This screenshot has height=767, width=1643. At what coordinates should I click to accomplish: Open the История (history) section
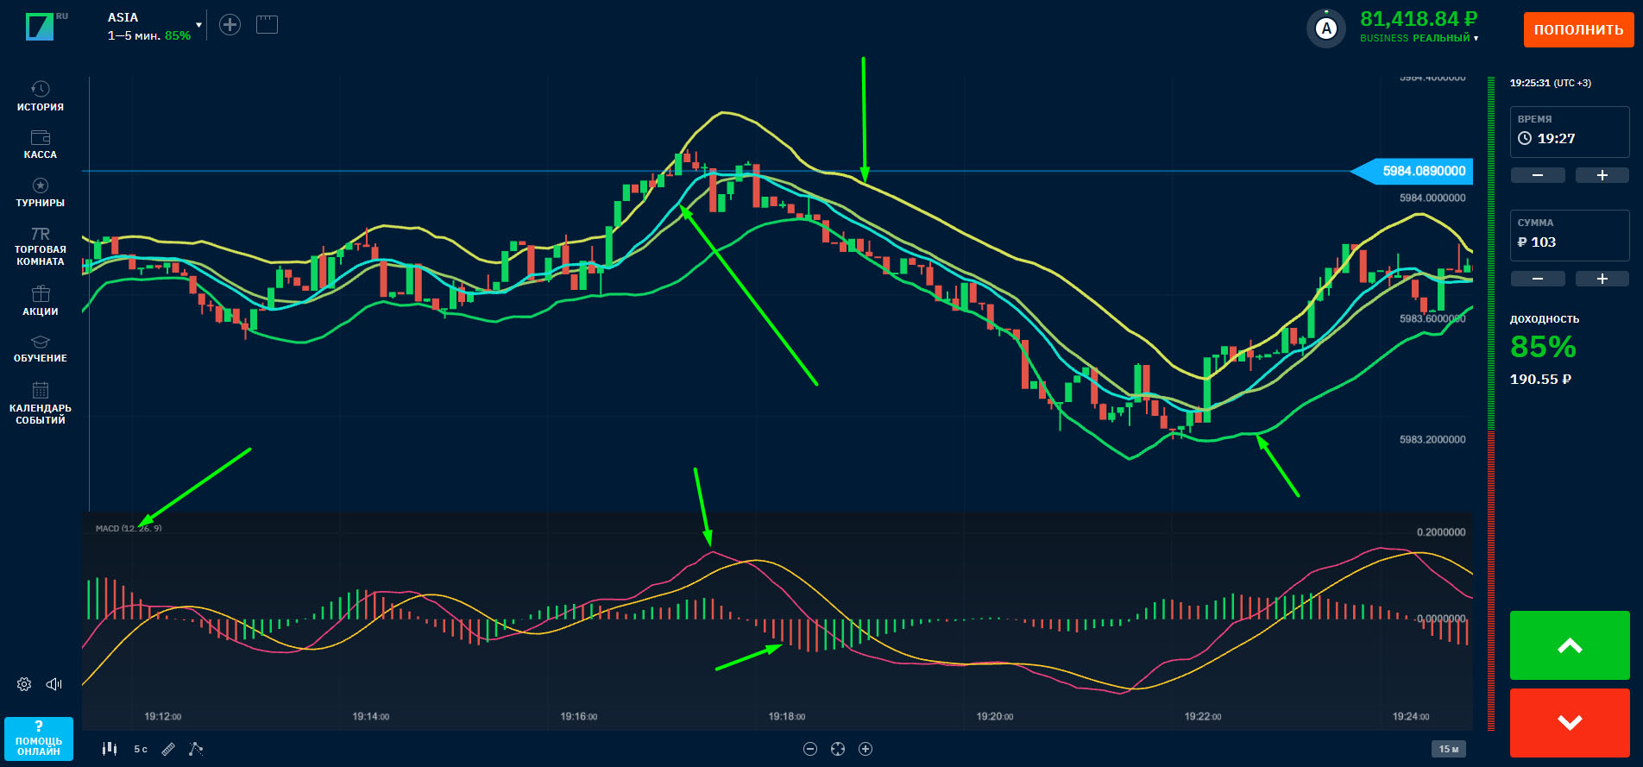point(41,96)
